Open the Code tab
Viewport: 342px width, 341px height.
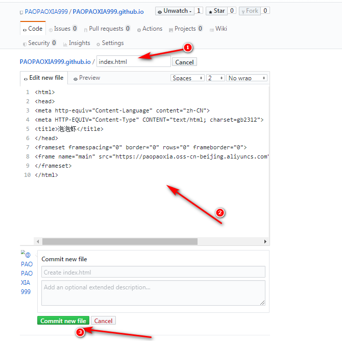[x=33, y=29]
